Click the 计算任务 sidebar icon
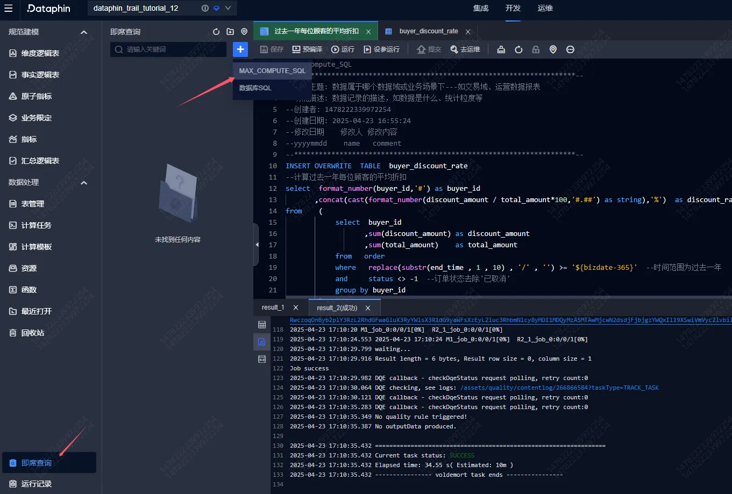The width and height of the screenshot is (732, 494). 13,225
